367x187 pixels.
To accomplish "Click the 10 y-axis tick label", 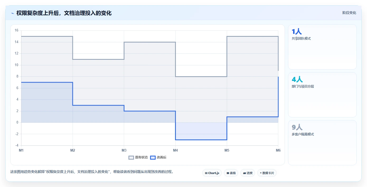I will pyautogui.click(x=16, y=65).
